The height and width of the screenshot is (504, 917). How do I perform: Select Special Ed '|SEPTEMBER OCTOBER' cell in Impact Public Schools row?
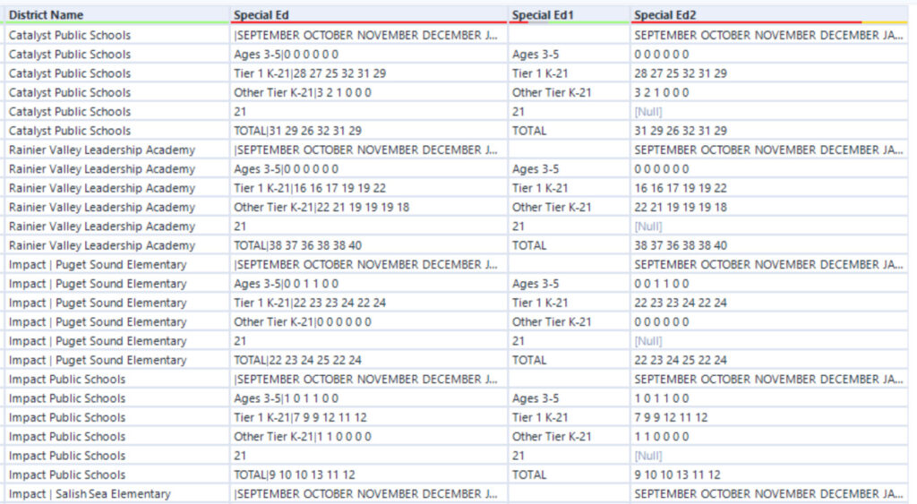coord(368,380)
